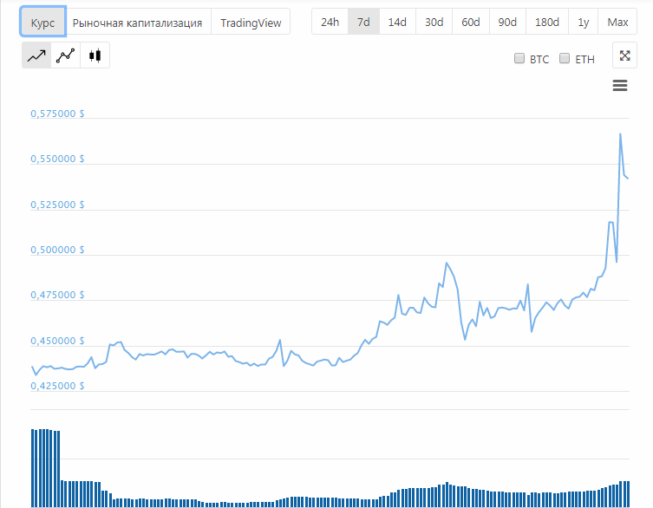
Task: Open the TradingView tab
Action: [251, 23]
